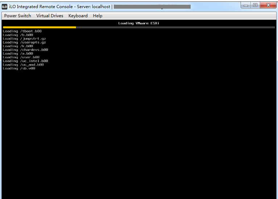Screen dimensions: 278x199
Task: Maximize the iLO Remote Console window
Action: 255,5
